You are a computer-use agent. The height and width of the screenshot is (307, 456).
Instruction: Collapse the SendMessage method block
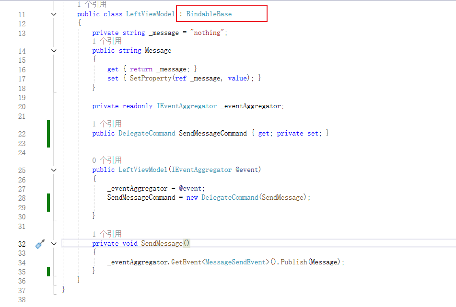(54, 244)
